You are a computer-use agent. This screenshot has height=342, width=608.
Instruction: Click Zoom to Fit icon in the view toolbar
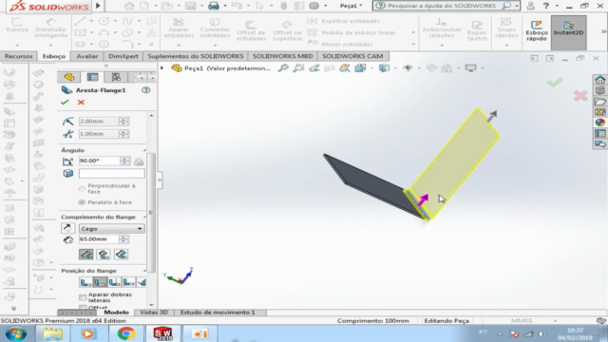[x=283, y=68]
